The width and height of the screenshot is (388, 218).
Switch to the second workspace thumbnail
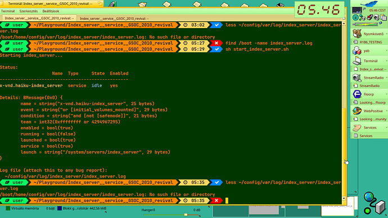(x=267, y=211)
